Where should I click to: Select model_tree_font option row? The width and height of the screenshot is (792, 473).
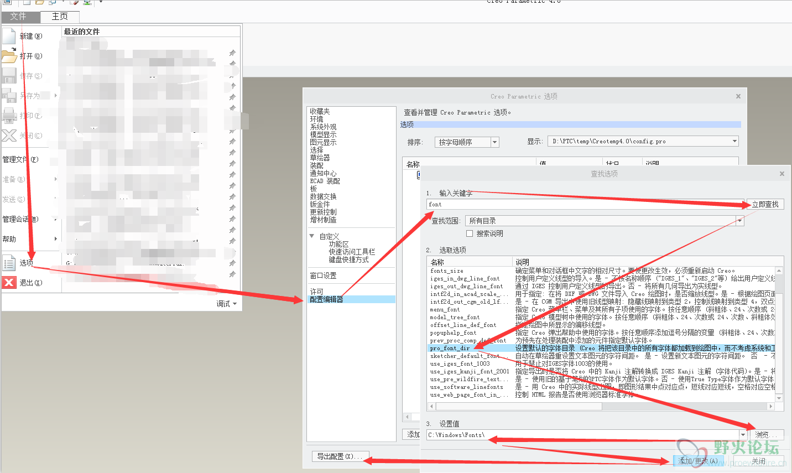point(602,317)
